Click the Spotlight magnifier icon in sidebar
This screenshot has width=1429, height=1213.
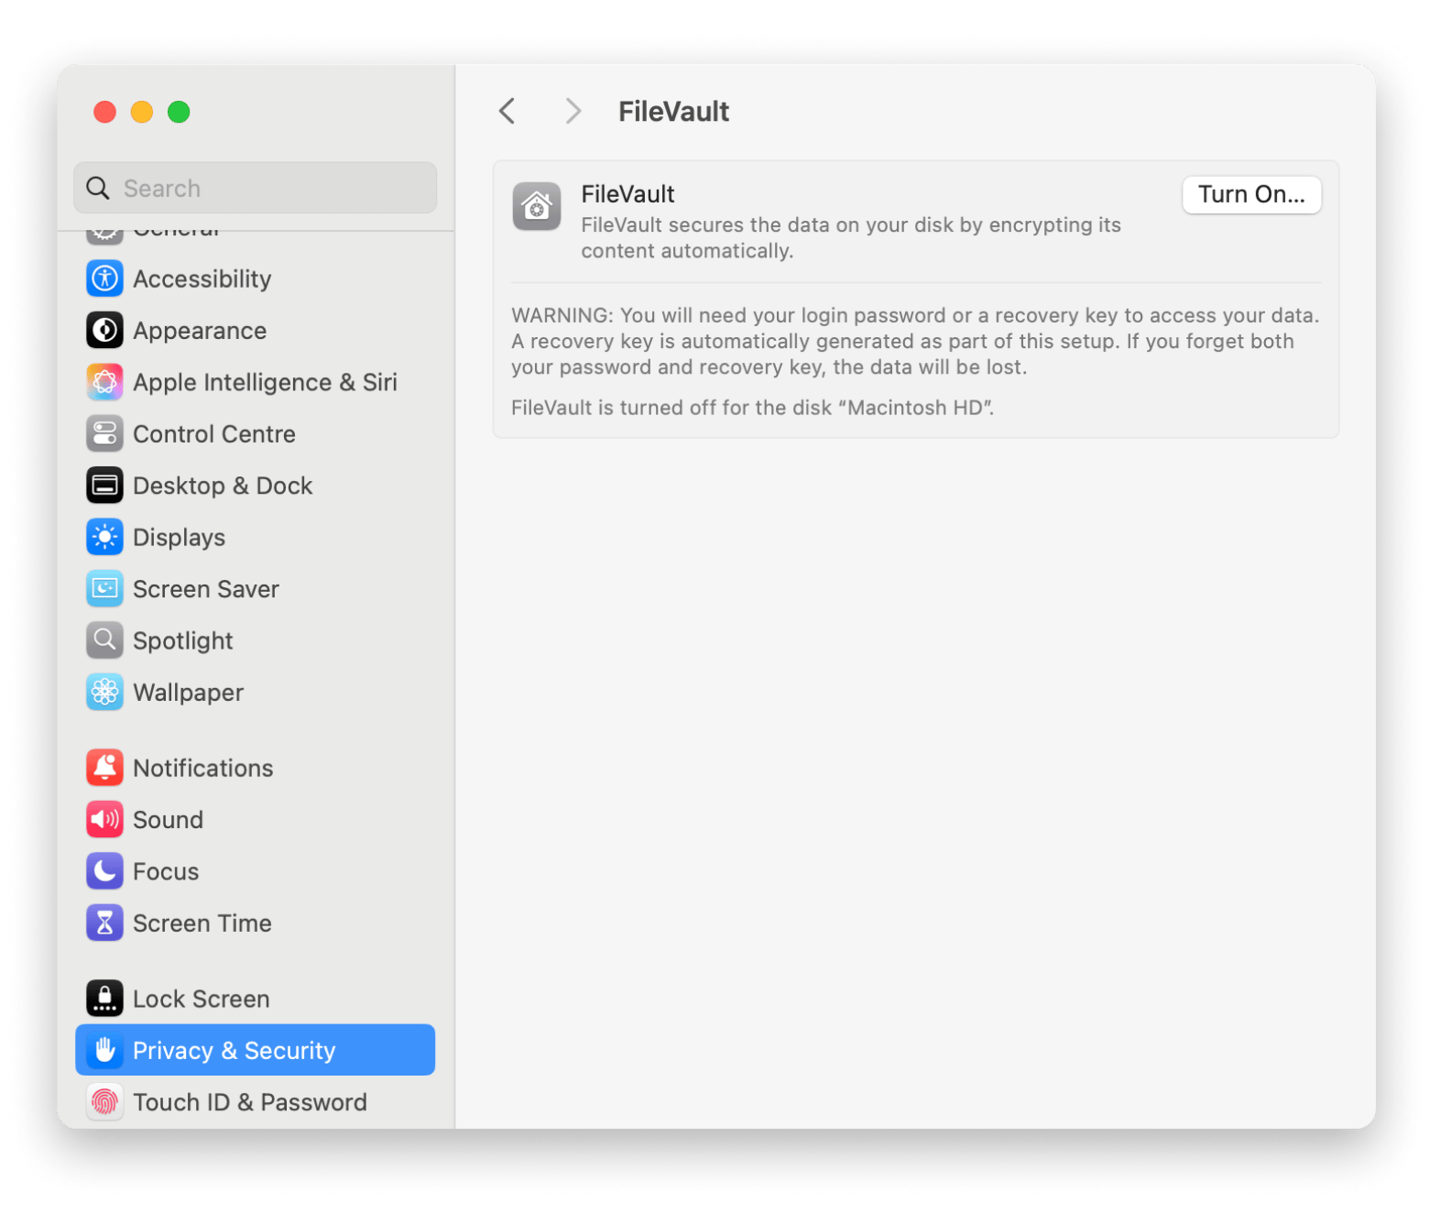click(x=104, y=640)
